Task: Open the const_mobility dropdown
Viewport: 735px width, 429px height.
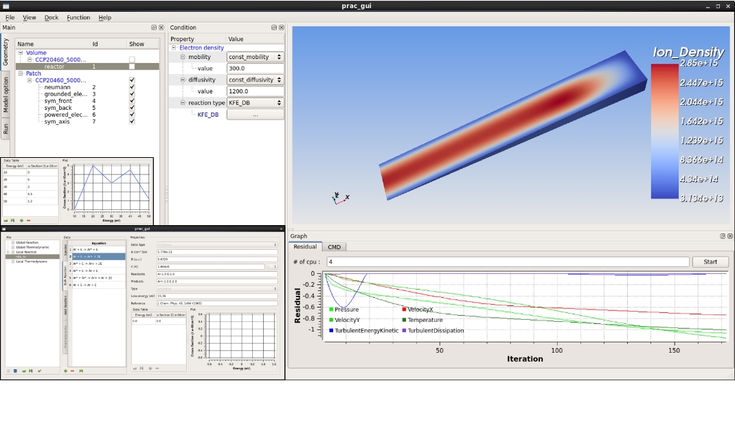Action: point(255,58)
